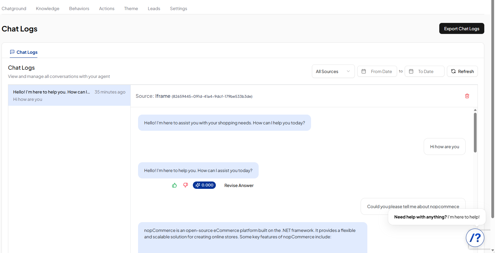
Task: Click the From Date calendar icon
Action: 364,71
